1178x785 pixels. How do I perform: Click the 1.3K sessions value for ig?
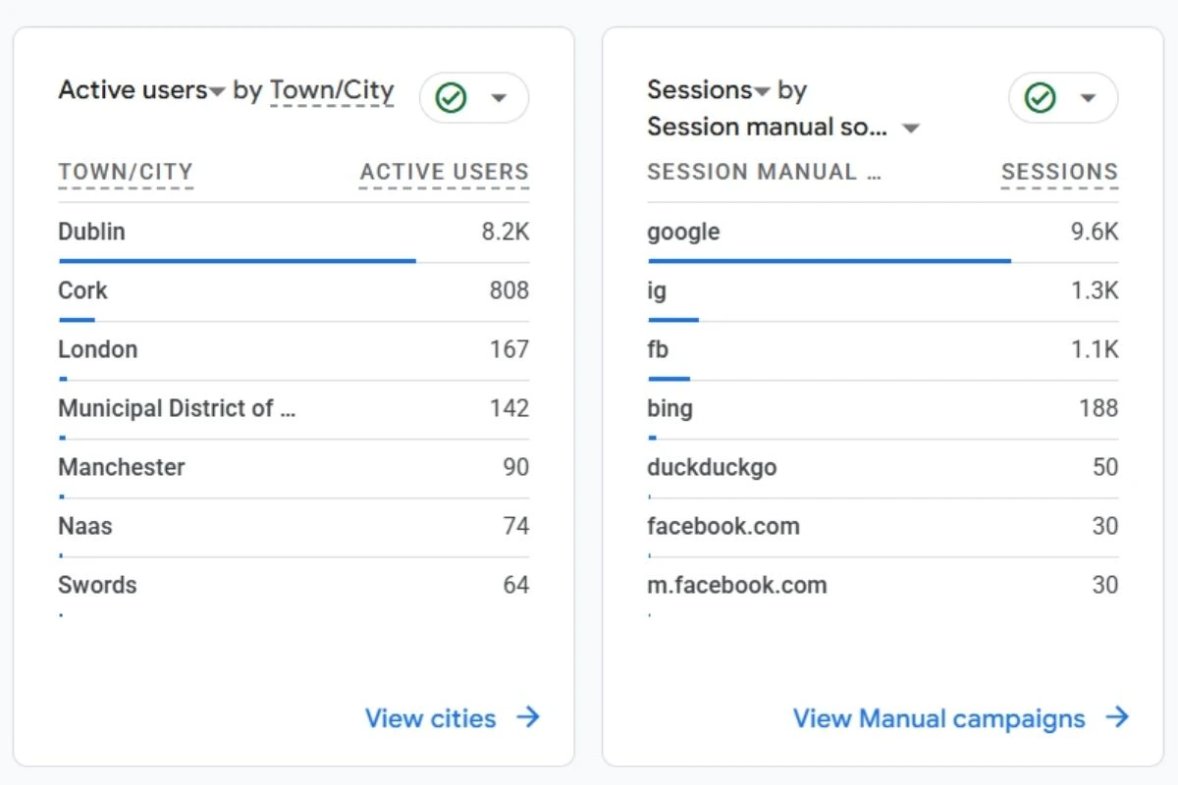1095,290
